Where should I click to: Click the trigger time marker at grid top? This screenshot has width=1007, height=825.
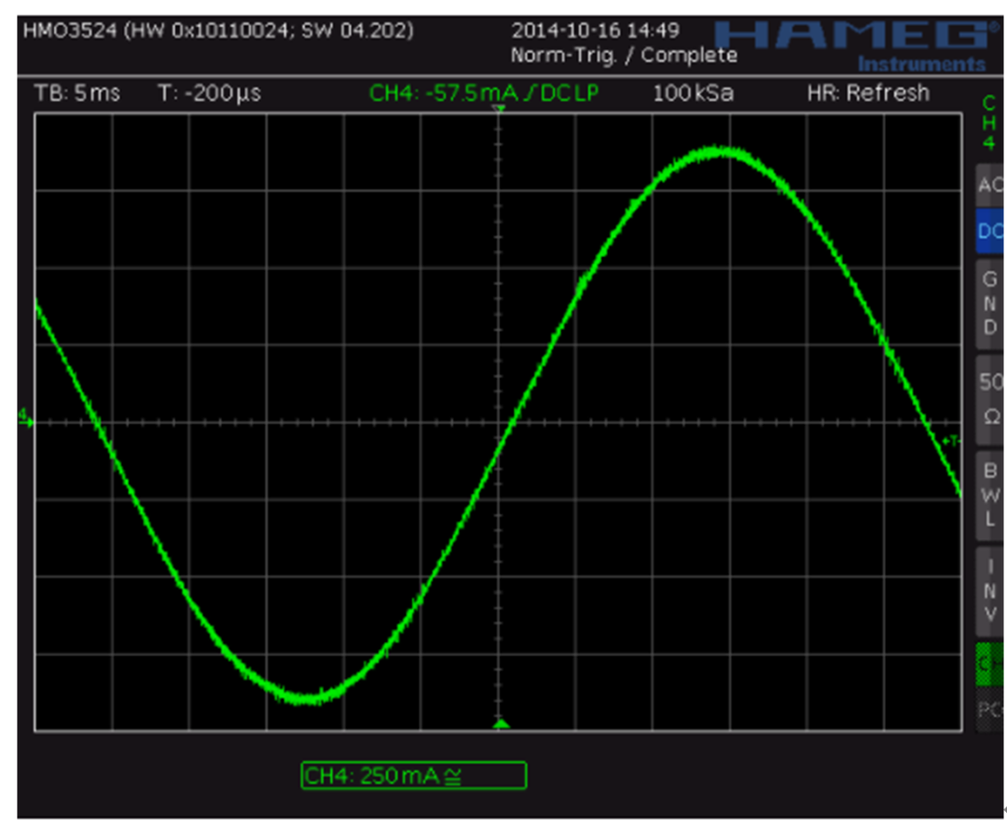pos(499,109)
